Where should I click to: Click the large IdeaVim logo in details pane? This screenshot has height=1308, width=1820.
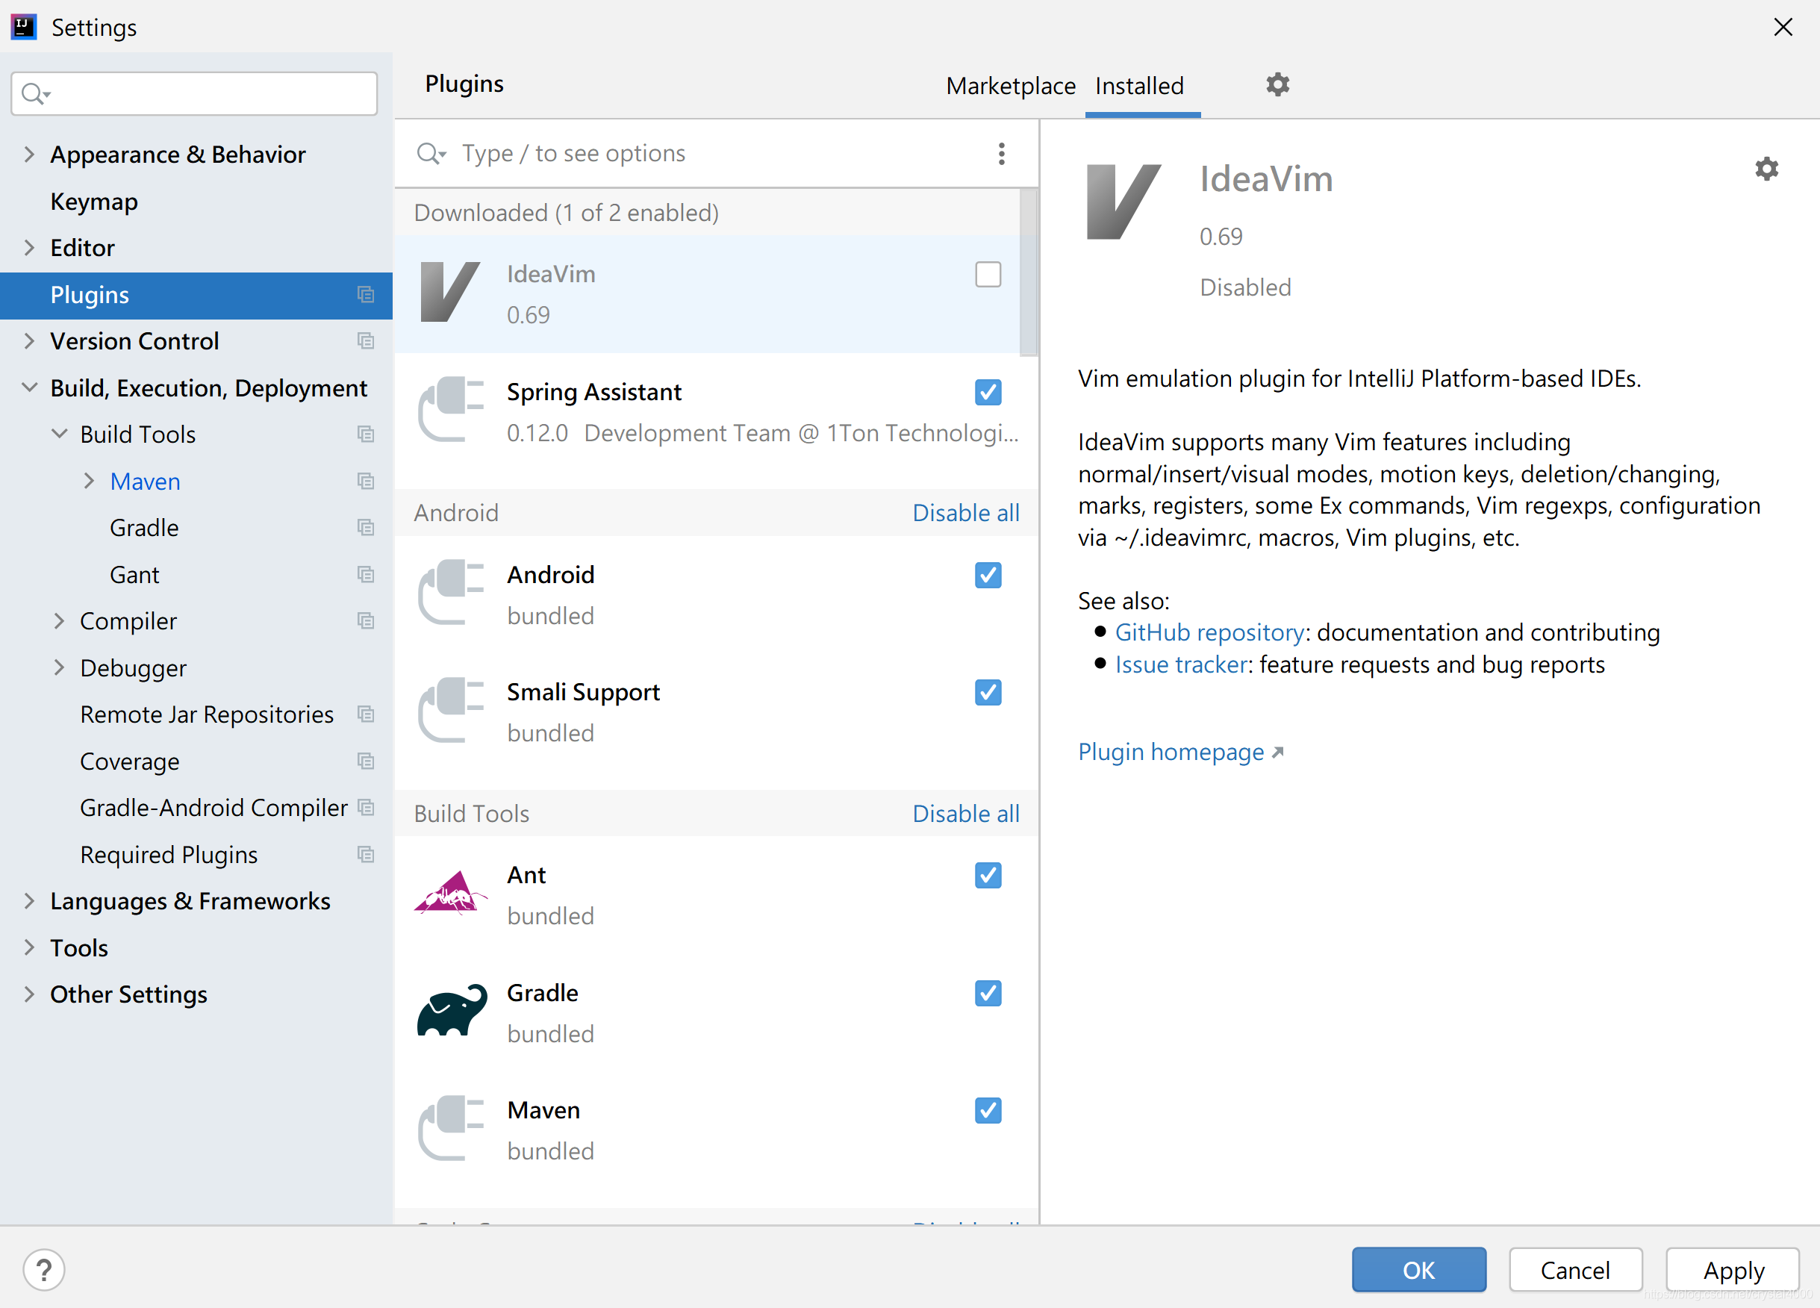click(1123, 202)
